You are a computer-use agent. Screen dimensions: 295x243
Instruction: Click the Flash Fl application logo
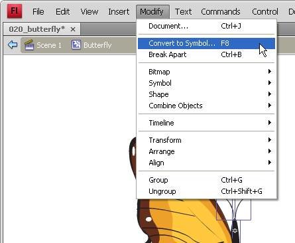(x=15, y=11)
